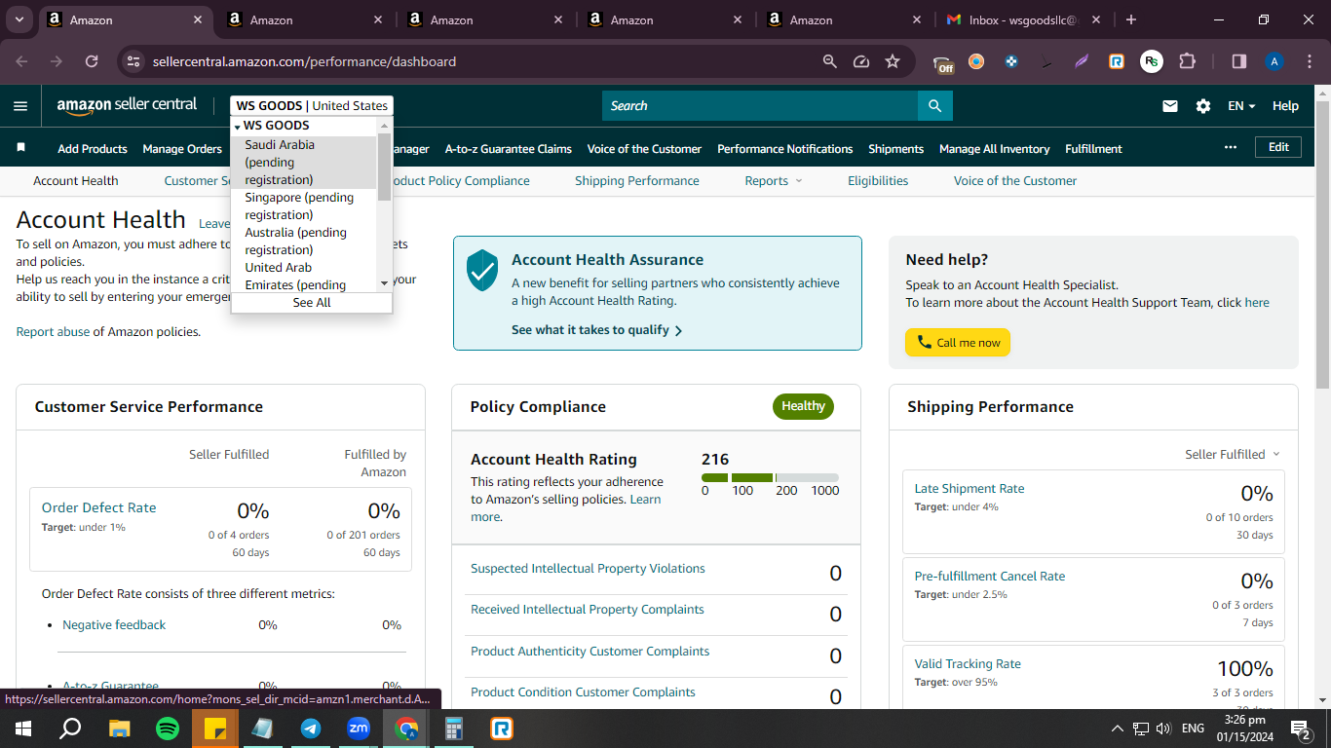The image size is (1331, 748).
Task: Select Saudi Arabia (pending registration) in the list
Action: coord(304,163)
